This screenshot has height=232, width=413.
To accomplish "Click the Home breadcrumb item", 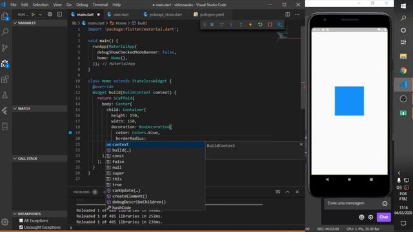I will 121,23.
